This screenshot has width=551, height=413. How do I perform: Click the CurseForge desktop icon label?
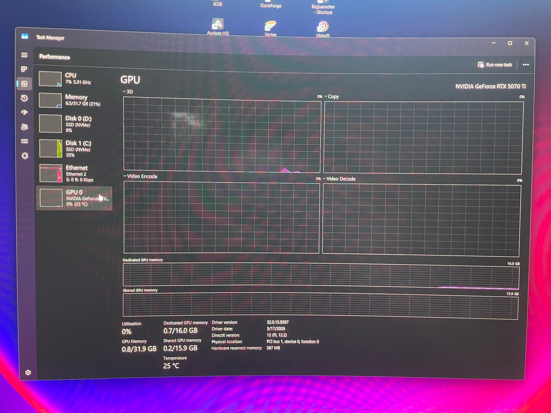pyautogui.click(x=271, y=6)
